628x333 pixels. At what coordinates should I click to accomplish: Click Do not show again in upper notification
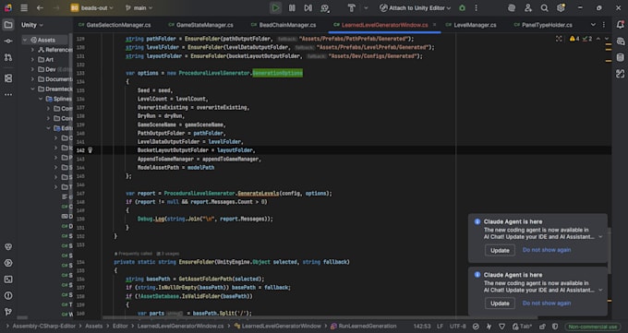[x=547, y=250]
